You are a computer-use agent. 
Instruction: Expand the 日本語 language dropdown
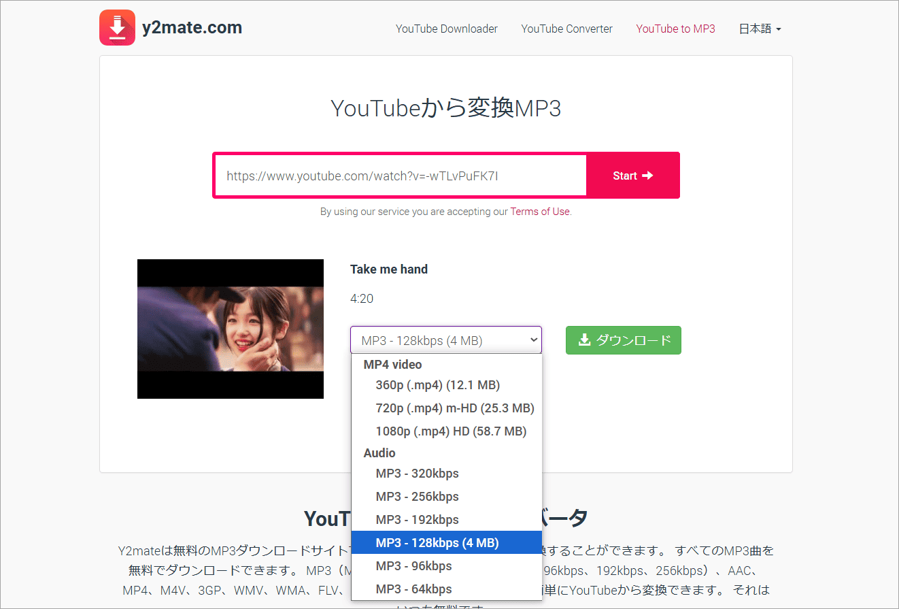(x=760, y=29)
